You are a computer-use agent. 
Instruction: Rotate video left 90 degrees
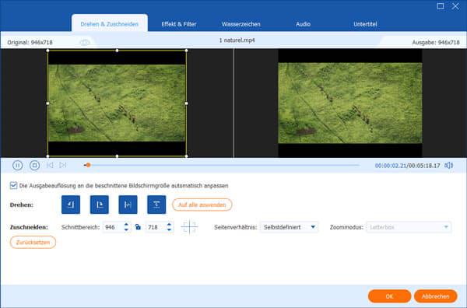coord(71,205)
